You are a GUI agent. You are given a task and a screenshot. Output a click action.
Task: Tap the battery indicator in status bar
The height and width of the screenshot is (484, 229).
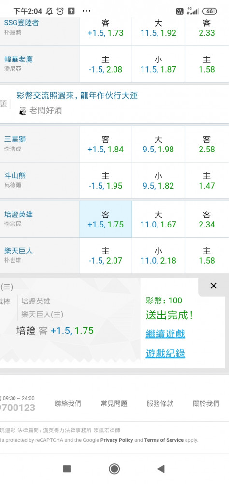(x=210, y=11)
